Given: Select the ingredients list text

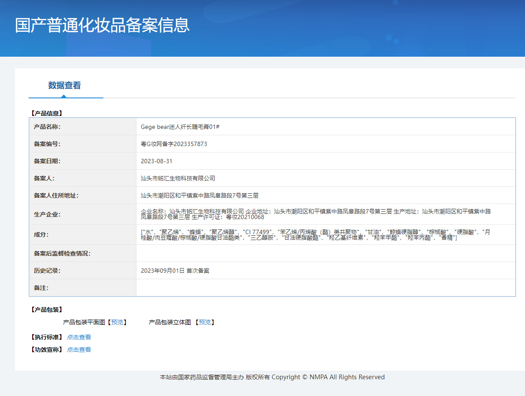Looking at the screenshot, I should pos(316,235).
